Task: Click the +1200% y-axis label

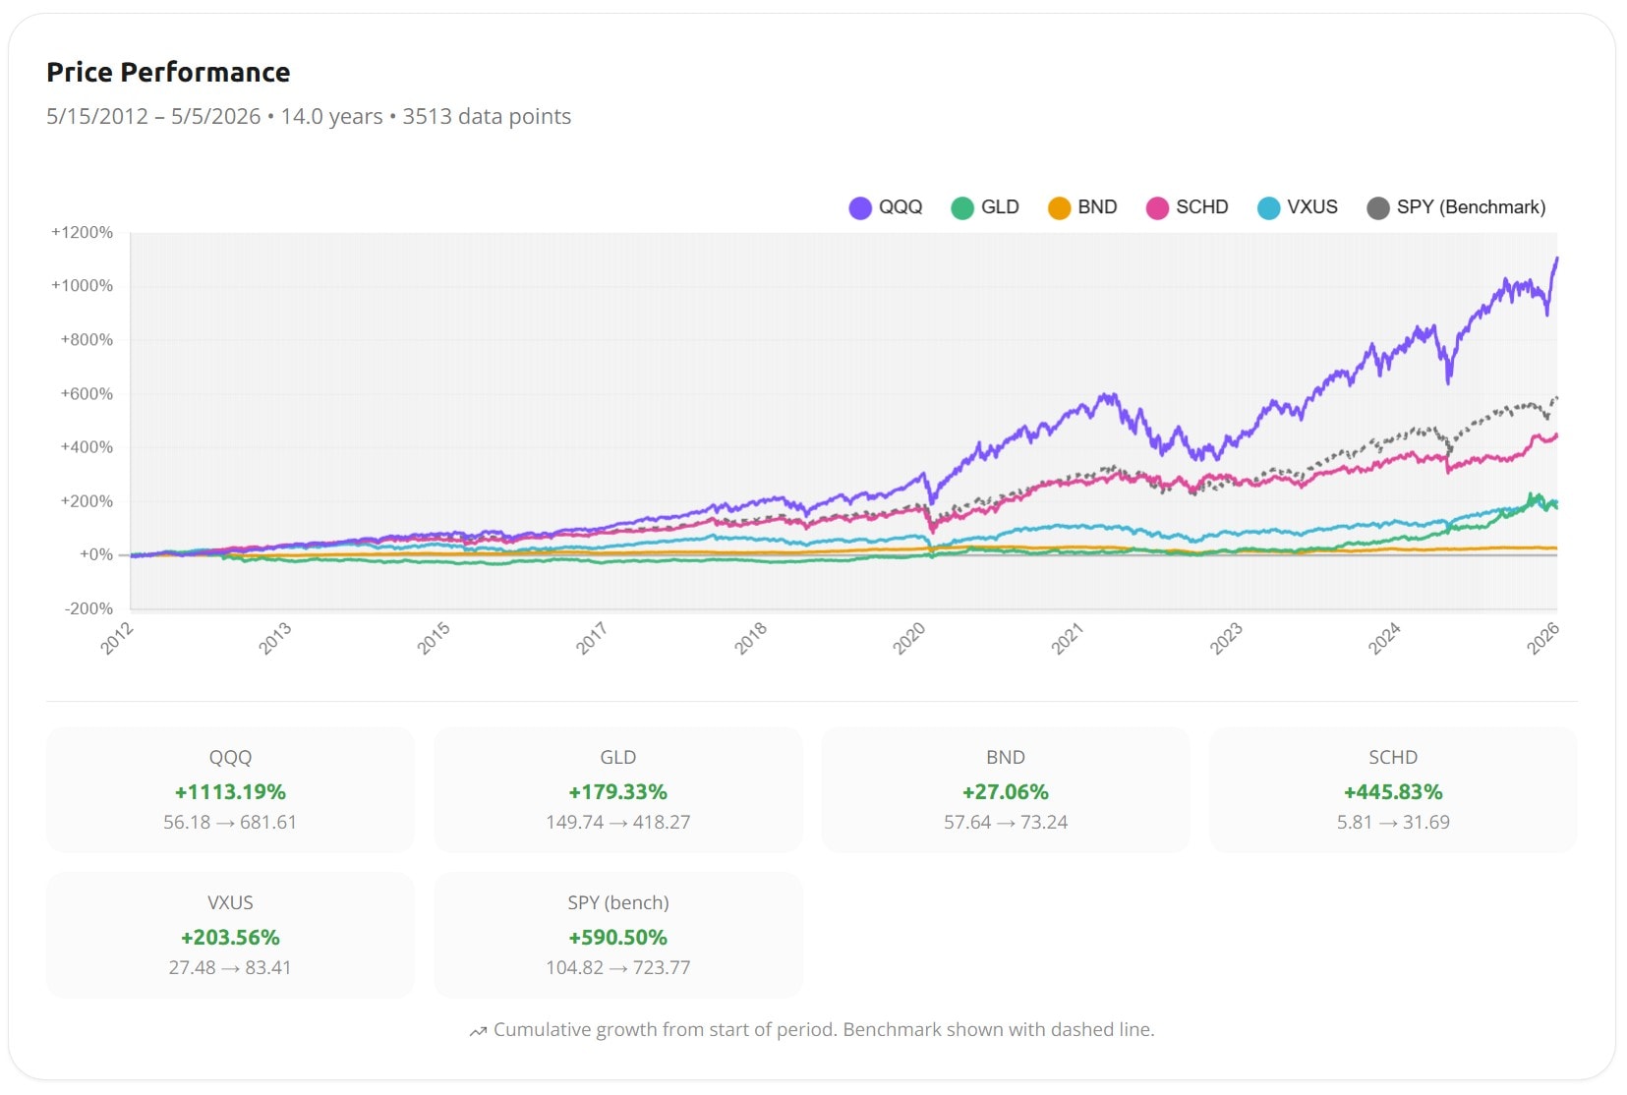Action: [83, 233]
